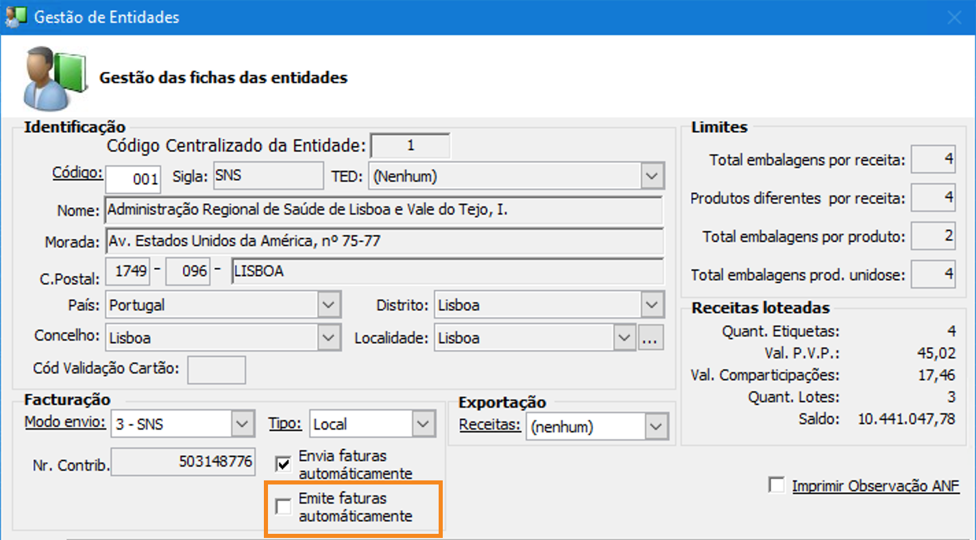The height and width of the screenshot is (540, 976).
Task: Click the Modo envio underlined label
Action: point(65,421)
